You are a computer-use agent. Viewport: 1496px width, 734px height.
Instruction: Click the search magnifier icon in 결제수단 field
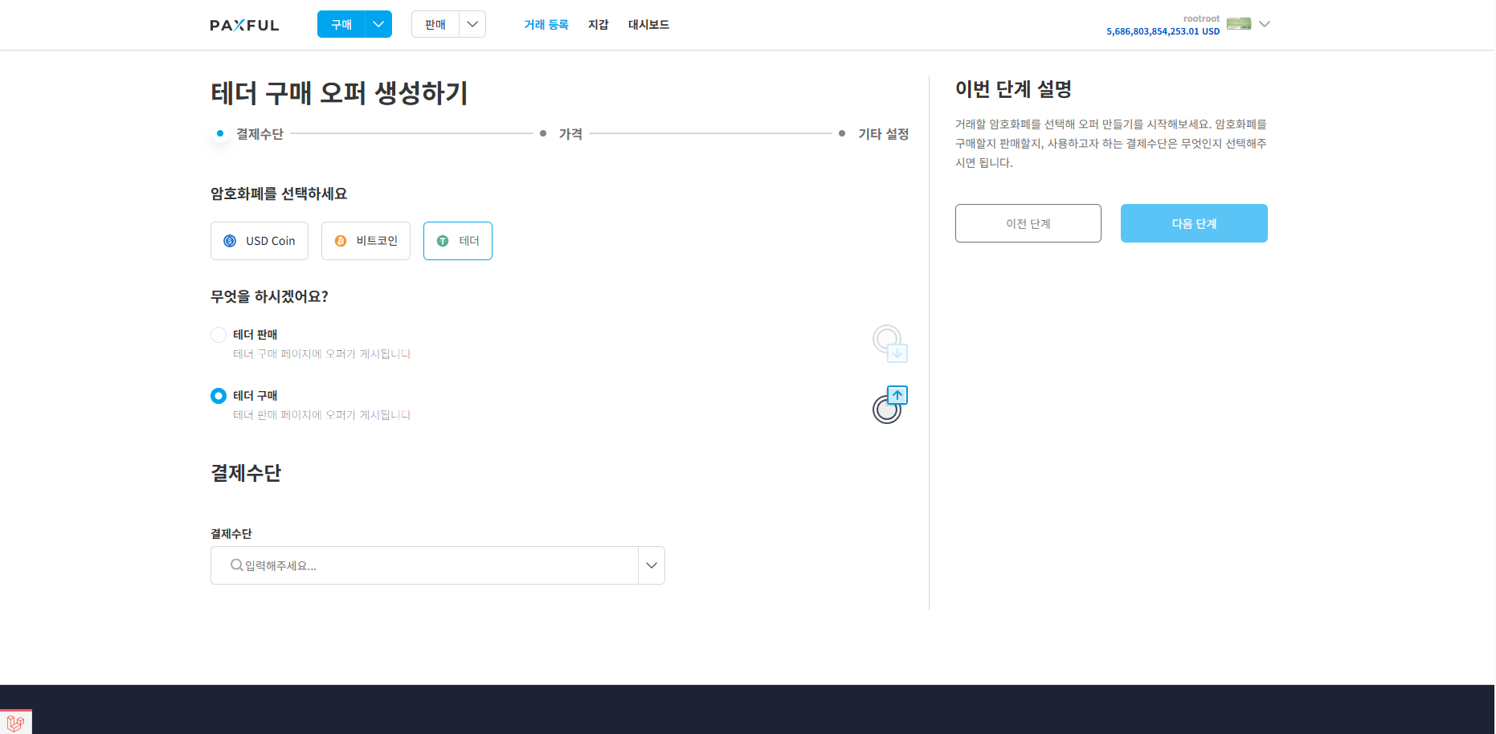pos(235,565)
